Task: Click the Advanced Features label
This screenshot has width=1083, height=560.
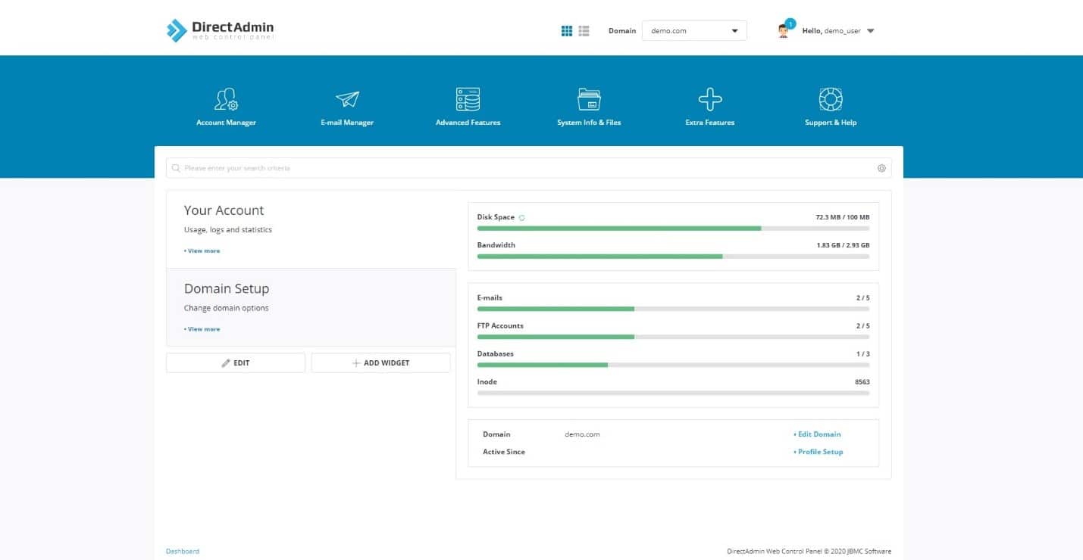Action: [468, 123]
